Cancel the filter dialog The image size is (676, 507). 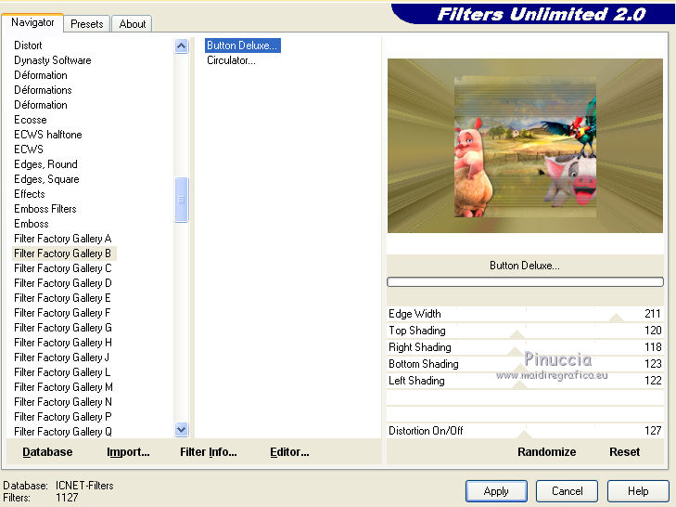coord(567,491)
